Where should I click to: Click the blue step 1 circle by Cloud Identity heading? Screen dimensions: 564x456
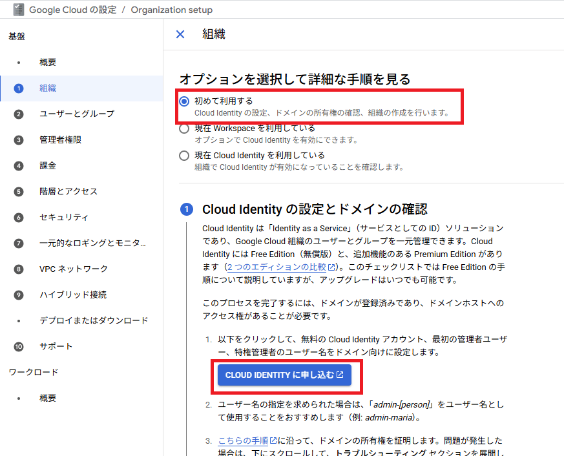tap(186, 209)
